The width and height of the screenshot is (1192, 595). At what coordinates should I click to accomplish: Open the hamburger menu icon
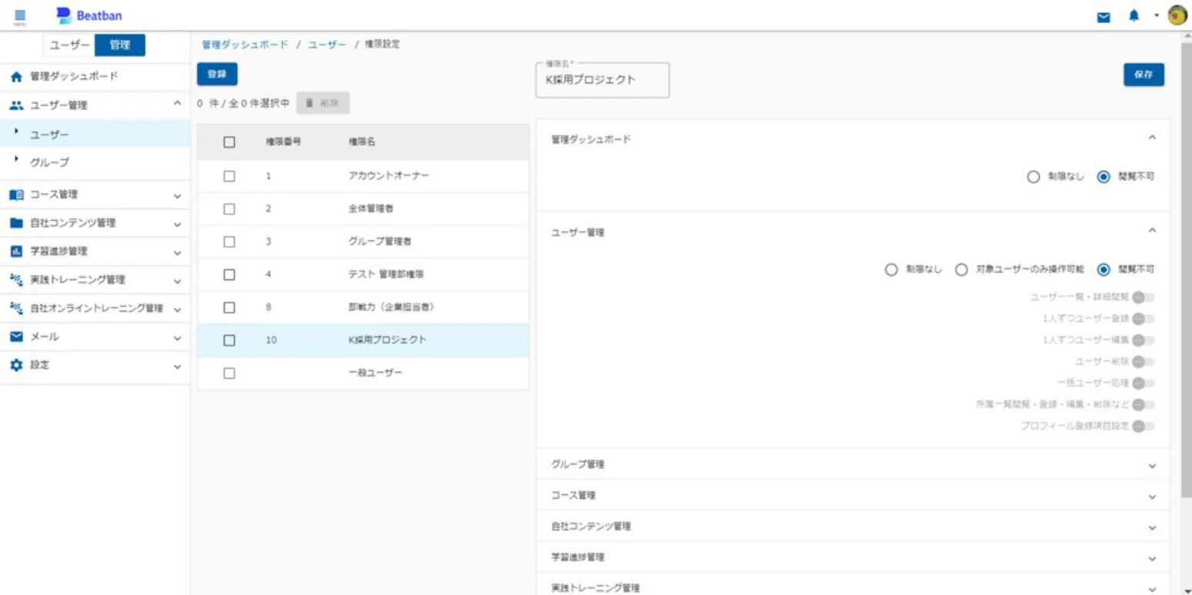pos(20,16)
